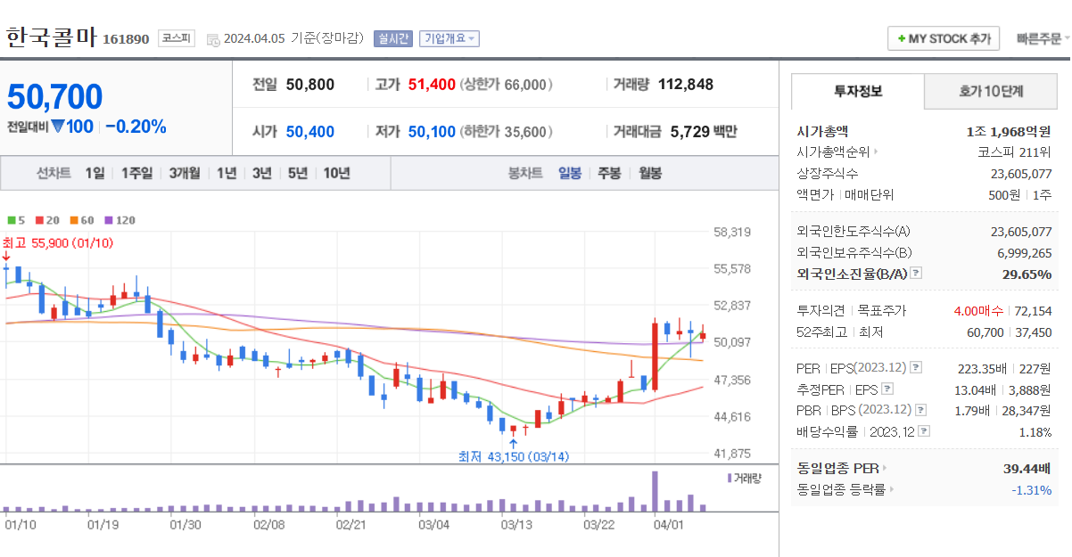Click the 전일 50,800 value

point(310,85)
